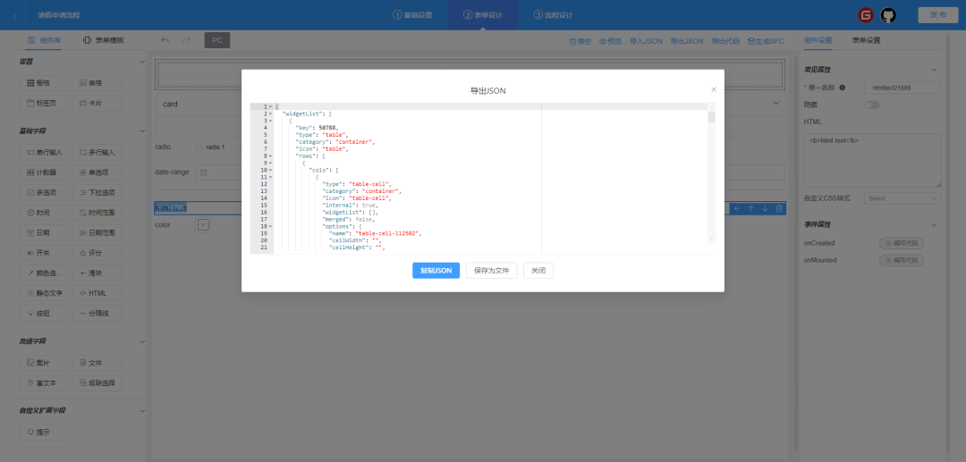
Task: Click the undo arrow in toolbar
Action: [165, 40]
